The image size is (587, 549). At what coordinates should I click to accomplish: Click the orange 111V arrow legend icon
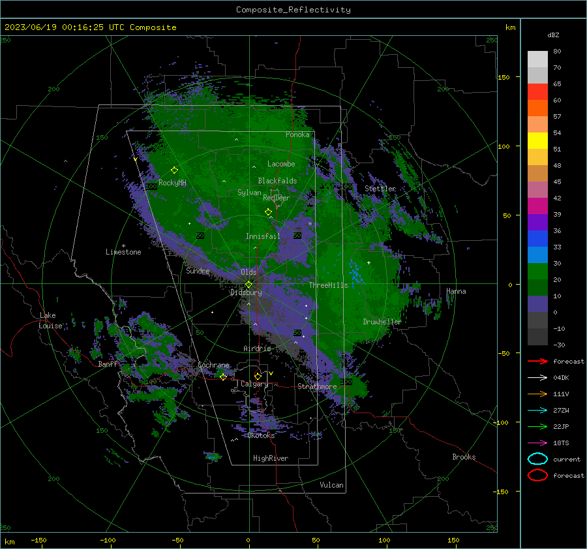[537, 394]
